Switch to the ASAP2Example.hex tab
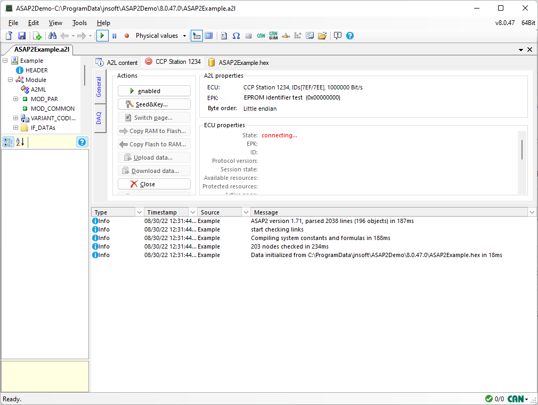The height and width of the screenshot is (405, 538). coord(239,62)
